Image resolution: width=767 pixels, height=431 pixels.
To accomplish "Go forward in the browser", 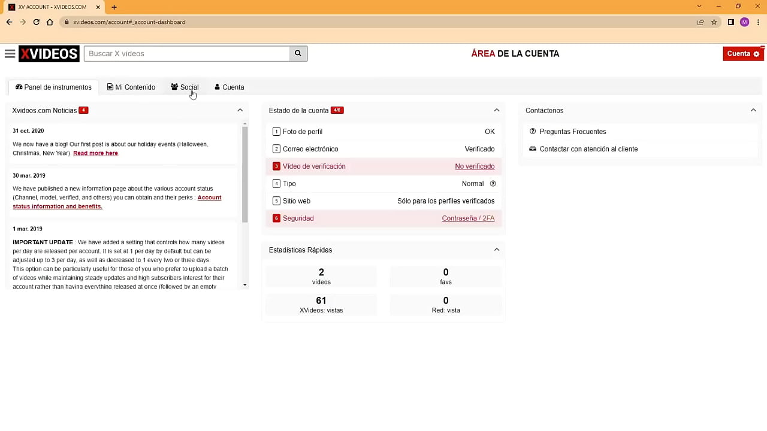I will (x=23, y=22).
